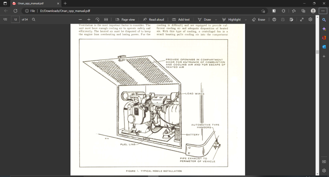Click the page number input field
The height and width of the screenshot is (177, 329).
point(15,20)
